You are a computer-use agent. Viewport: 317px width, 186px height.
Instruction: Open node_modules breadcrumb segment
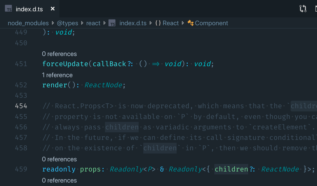(x=28, y=23)
